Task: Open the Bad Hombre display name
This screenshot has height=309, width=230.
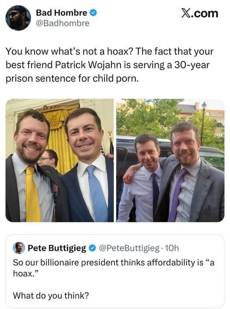Action: coord(62,13)
